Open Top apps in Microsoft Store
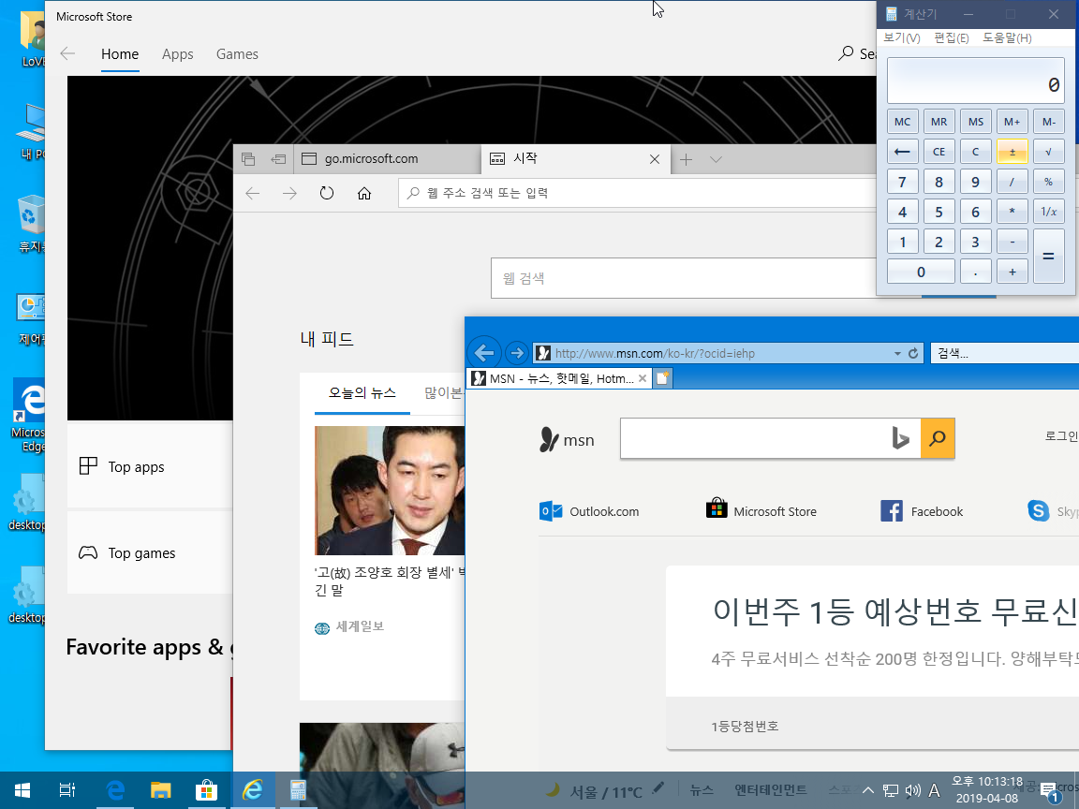 click(150, 466)
